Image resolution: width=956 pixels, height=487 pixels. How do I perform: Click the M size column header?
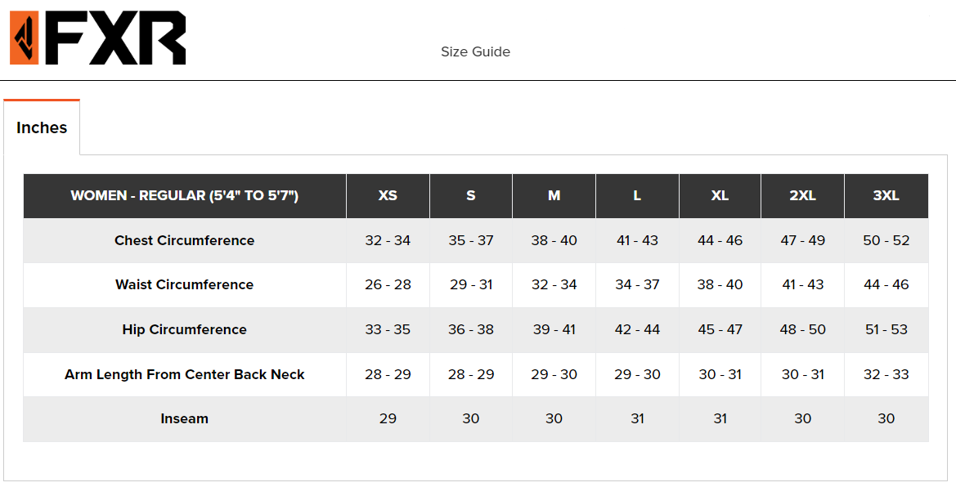[554, 196]
